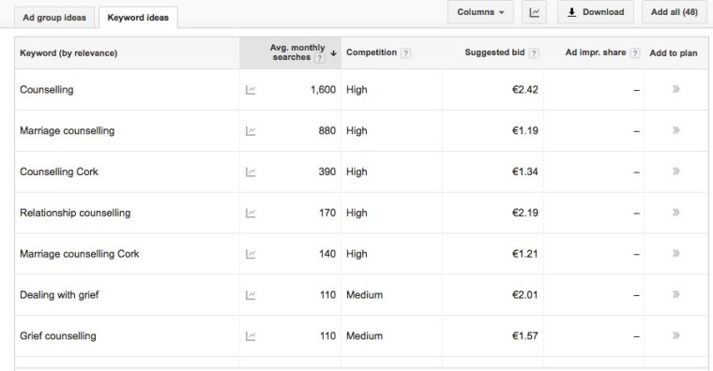The width and height of the screenshot is (713, 371).
Task: Show trend chart for Counselling keyword
Action: tap(250, 90)
